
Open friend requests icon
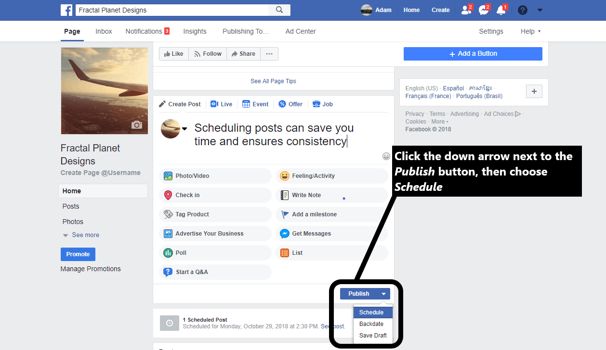pos(466,10)
